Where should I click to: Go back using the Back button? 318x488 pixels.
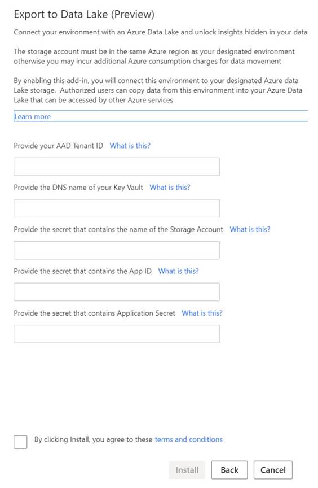pyautogui.click(x=229, y=470)
